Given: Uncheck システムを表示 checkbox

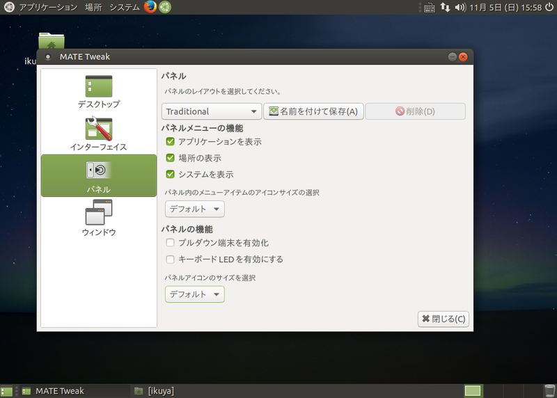Looking at the screenshot, I should (x=170, y=174).
